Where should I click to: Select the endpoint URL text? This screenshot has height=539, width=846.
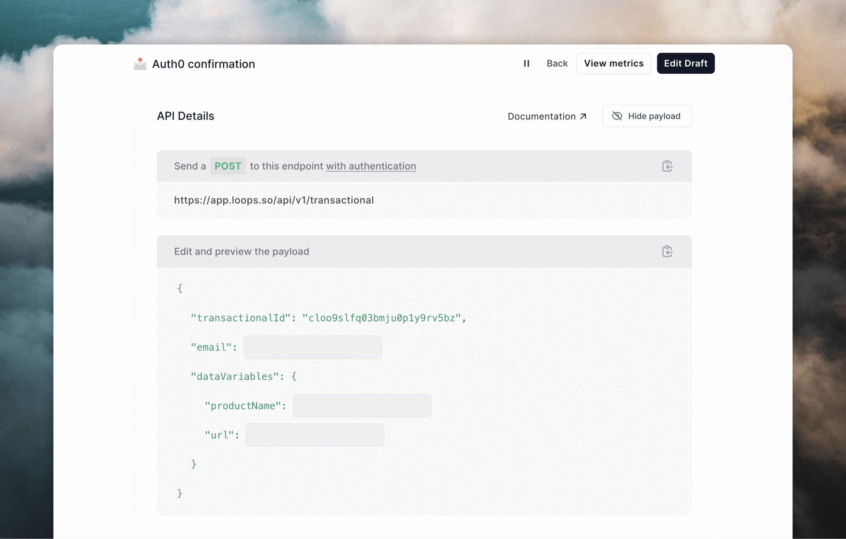274,200
